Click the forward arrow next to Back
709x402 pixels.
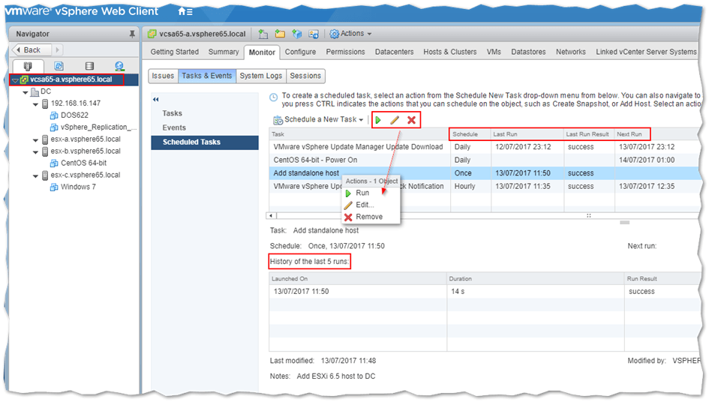pos(58,49)
